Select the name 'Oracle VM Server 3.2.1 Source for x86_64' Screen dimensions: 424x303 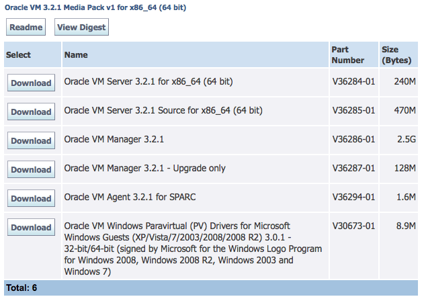click(x=163, y=110)
